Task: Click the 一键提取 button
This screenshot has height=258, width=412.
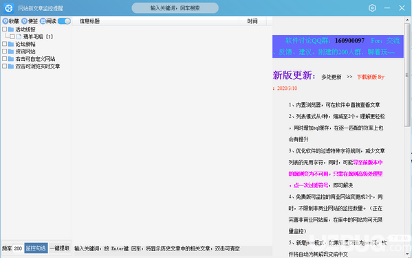Action: click(x=60, y=248)
